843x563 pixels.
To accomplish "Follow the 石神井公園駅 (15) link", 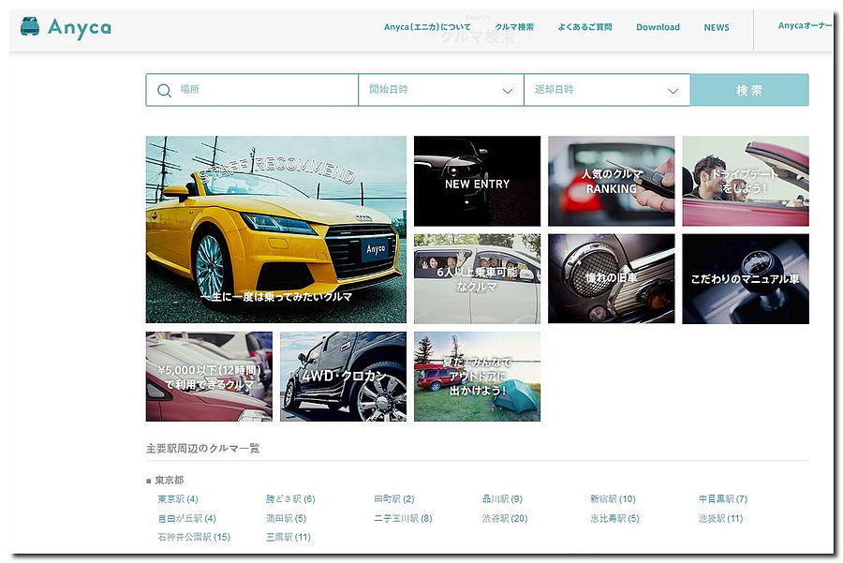I will click(194, 537).
